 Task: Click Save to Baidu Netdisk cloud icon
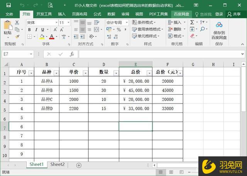[219, 25]
